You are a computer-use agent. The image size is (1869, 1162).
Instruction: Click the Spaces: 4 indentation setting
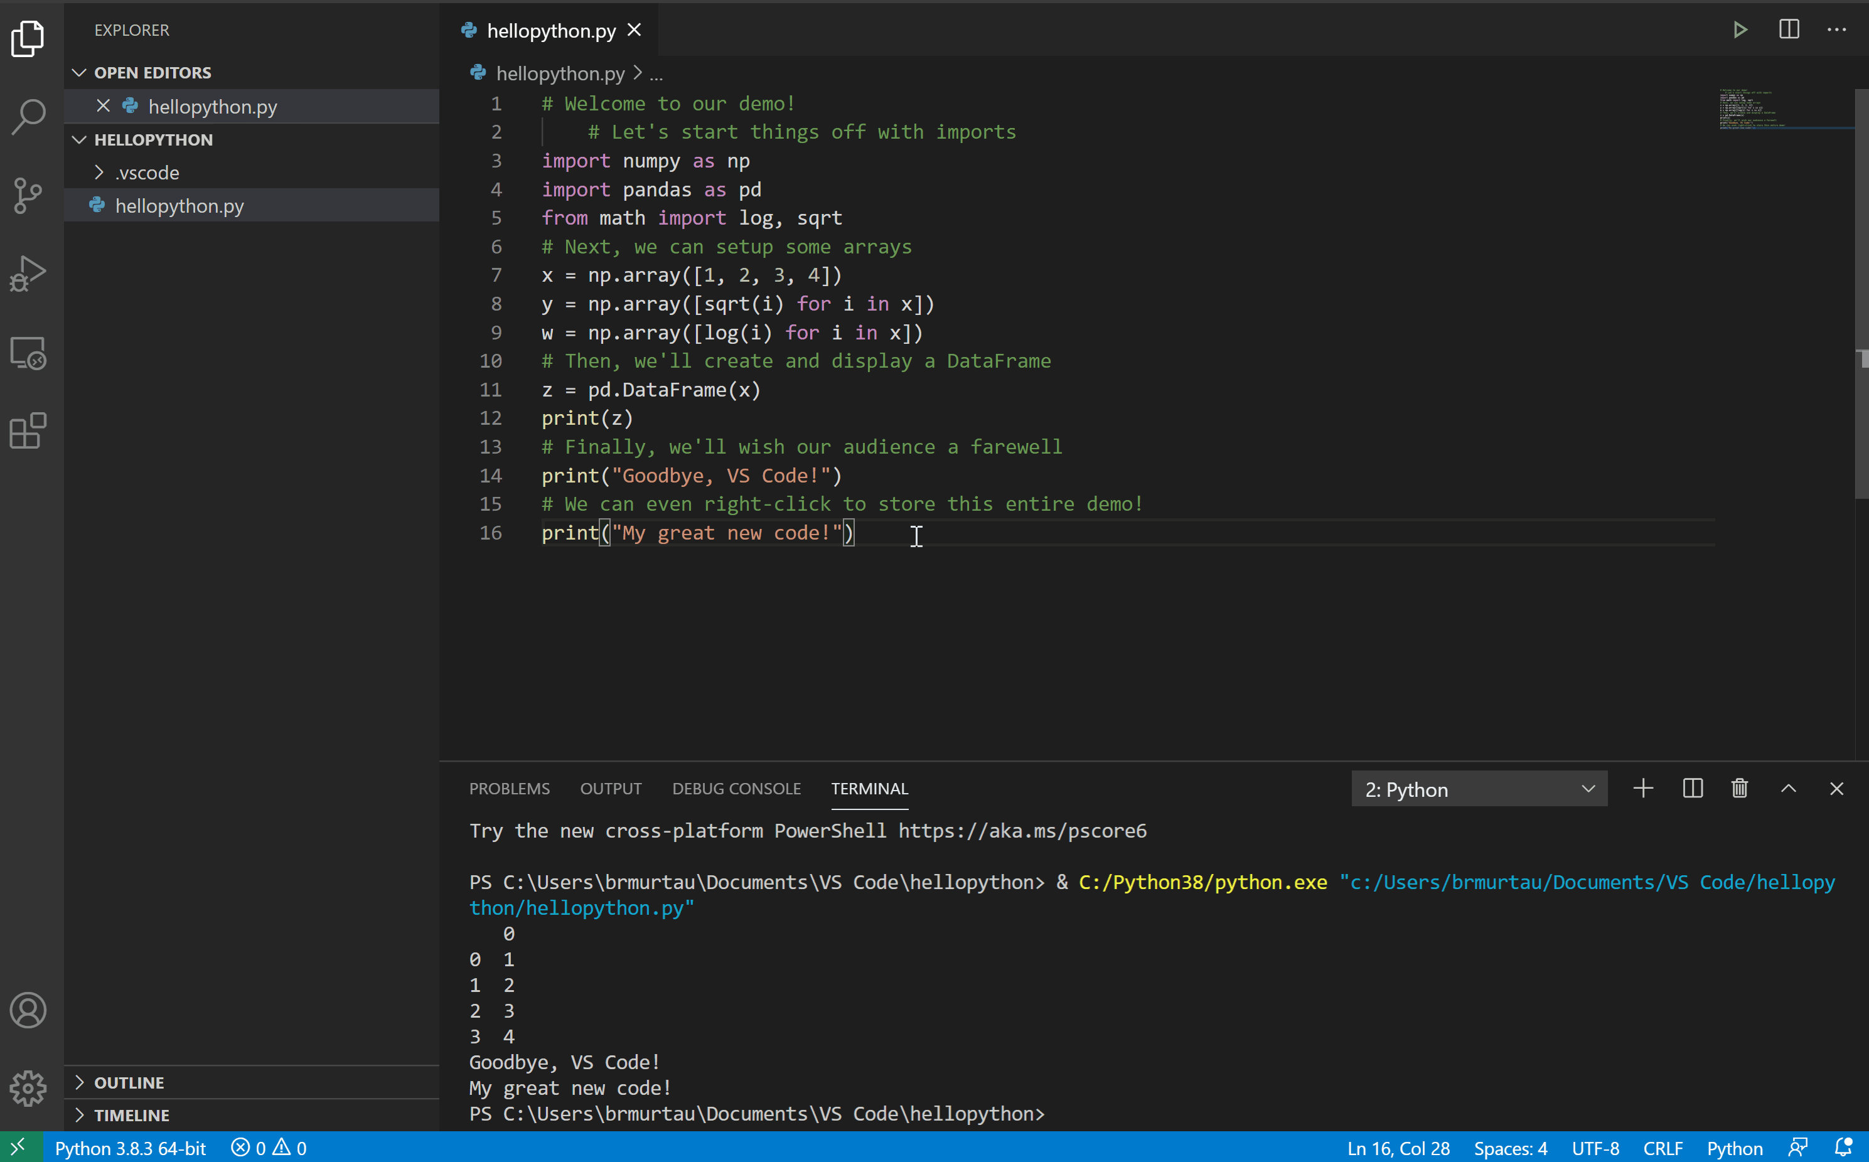1510,1148
